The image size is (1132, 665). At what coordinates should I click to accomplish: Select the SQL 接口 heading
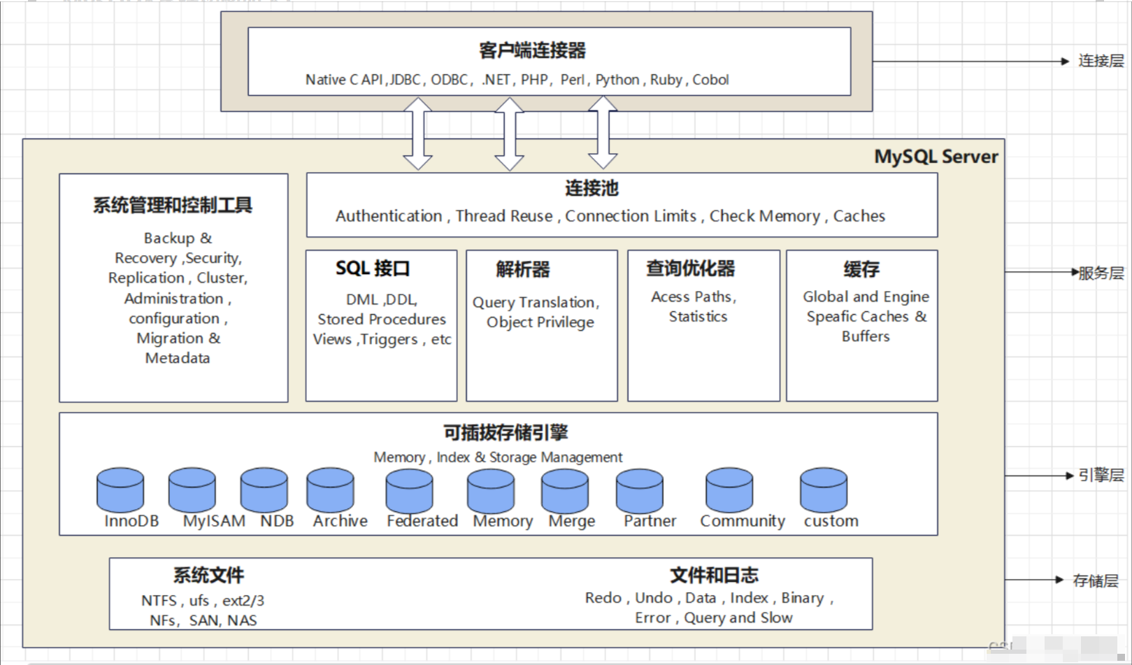tap(373, 269)
